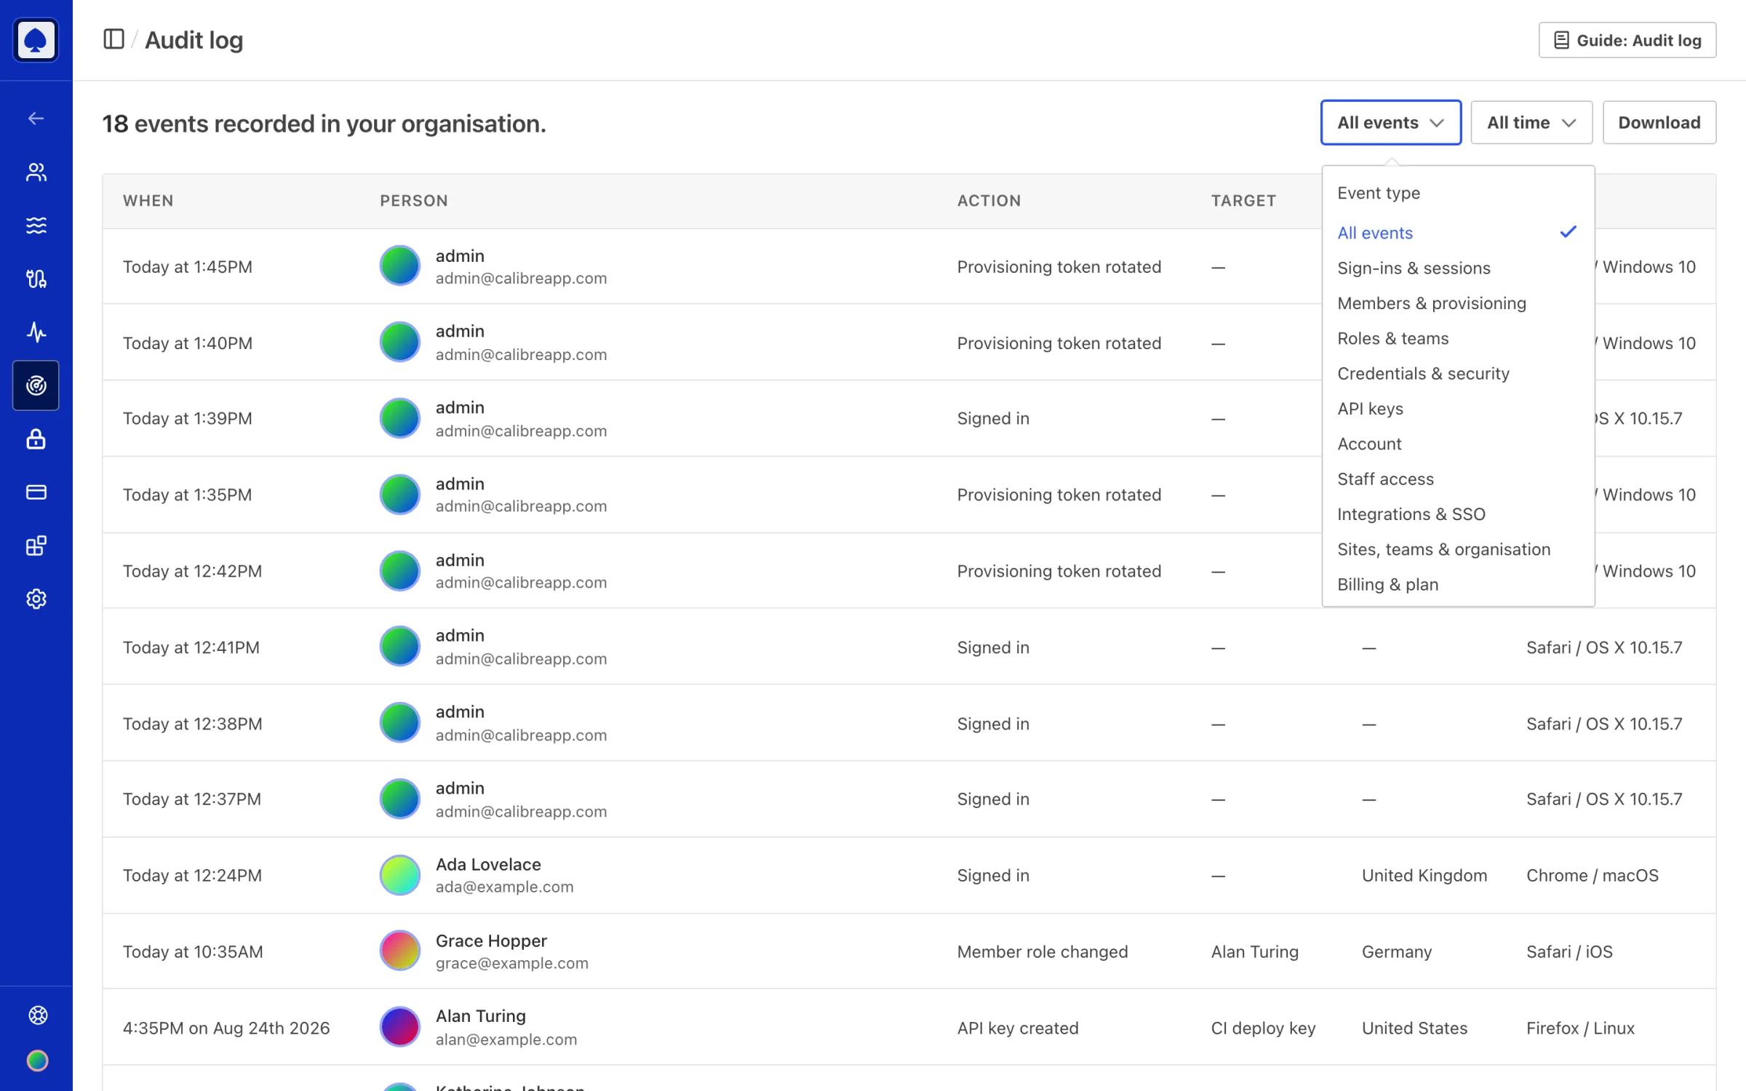Filter by Members & provisioning
Image resolution: width=1746 pixels, height=1091 pixels.
1458,303
